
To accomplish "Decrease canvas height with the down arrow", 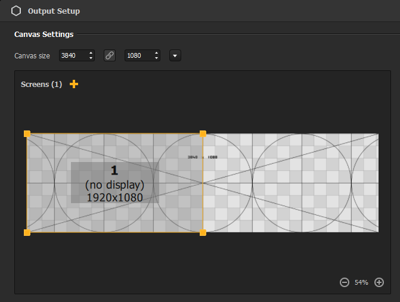I will pos(156,58).
